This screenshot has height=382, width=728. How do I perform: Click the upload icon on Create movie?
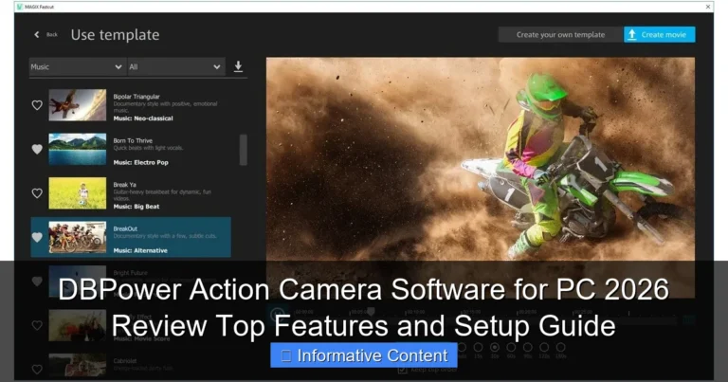click(632, 35)
